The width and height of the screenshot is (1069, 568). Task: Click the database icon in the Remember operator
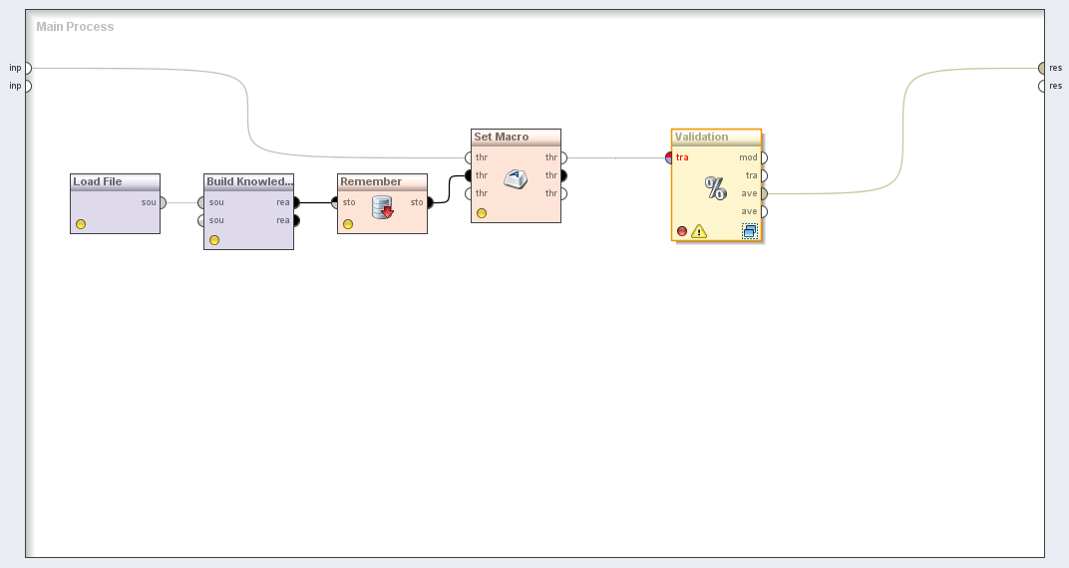click(x=382, y=207)
